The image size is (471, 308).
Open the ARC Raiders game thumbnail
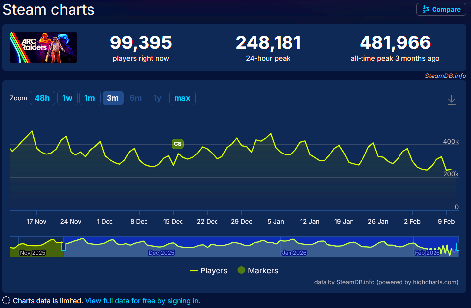pos(43,47)
